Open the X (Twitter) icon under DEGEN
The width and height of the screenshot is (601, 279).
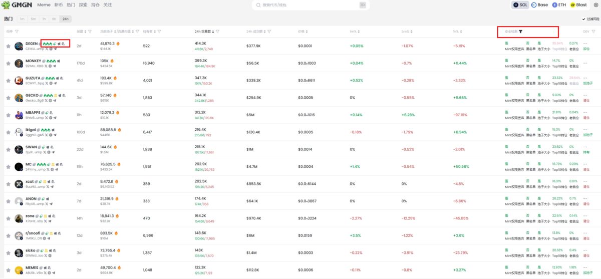47,49
